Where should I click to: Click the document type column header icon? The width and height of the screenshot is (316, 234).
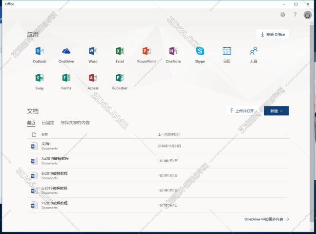point(34,134)
